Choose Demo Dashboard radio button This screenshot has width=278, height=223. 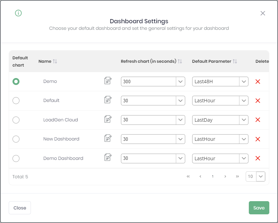point(16,158)
